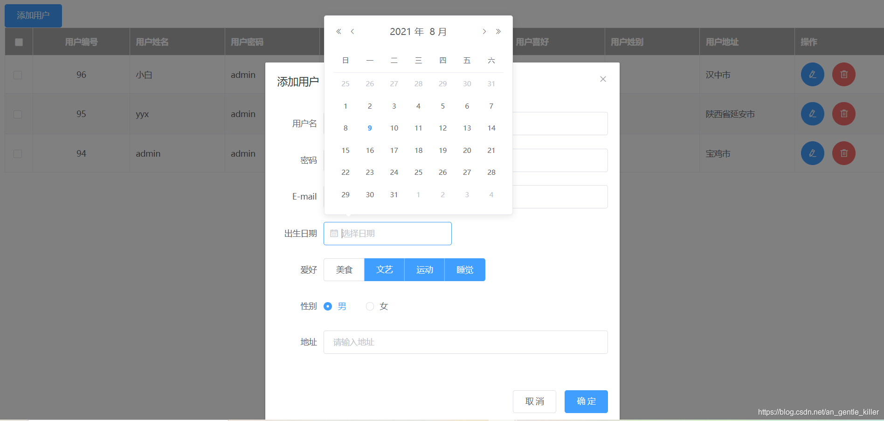Check the row checkbox for user 94
884x421 pixels.
pyautogui.click(x=18, y=153)
